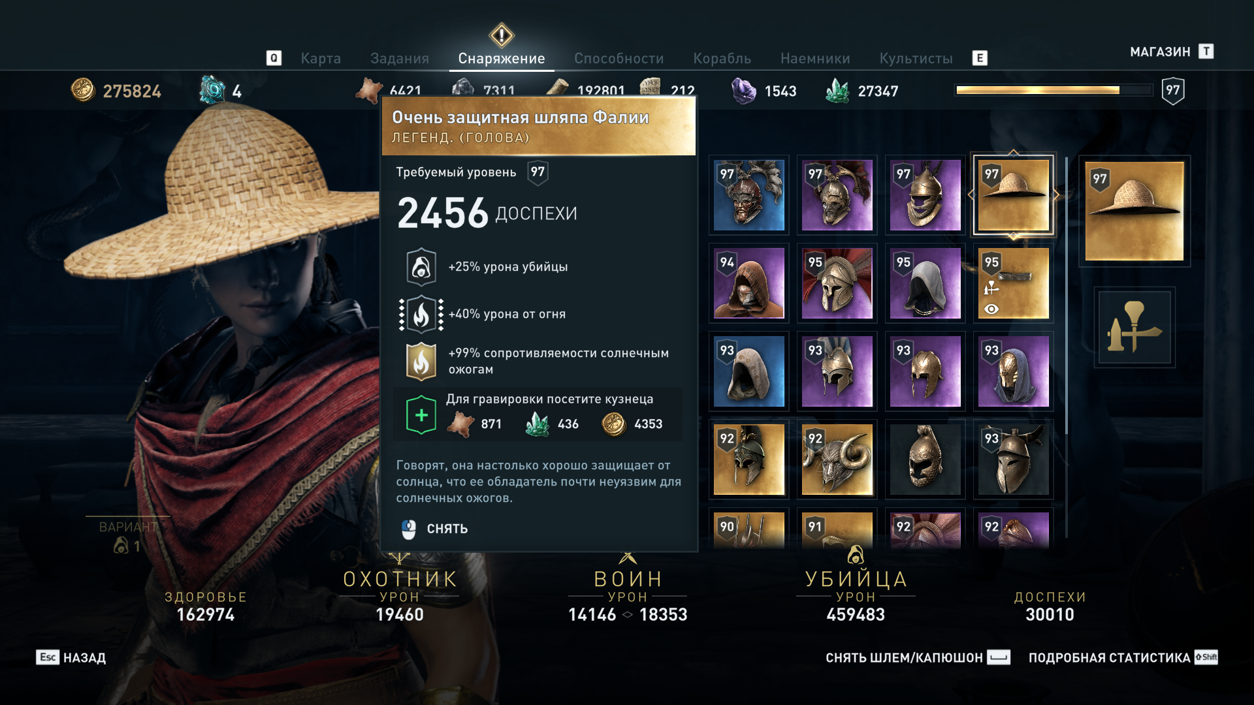
Task: Select the level 93 blue-hooded golden mask
Action: pos(1013,371)
